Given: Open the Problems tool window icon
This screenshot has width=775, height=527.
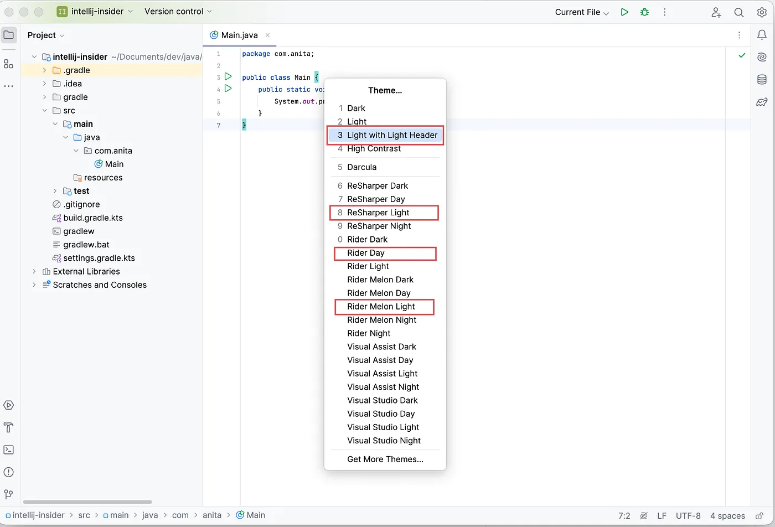Looking at the screenshot, I should pyautogui.click(x=8, y=472).
